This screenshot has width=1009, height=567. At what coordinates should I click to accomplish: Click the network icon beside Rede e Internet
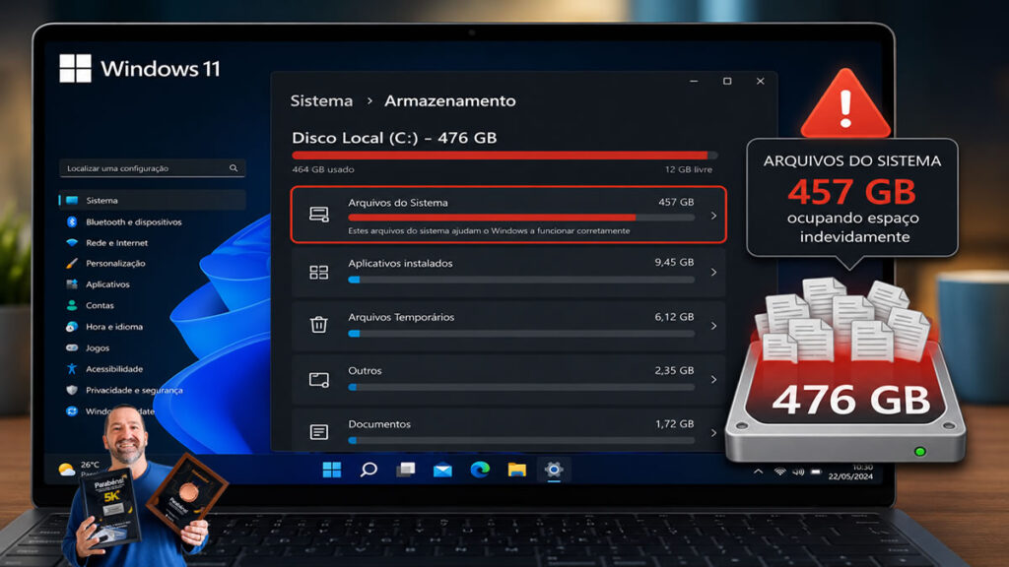click(72, 243)
